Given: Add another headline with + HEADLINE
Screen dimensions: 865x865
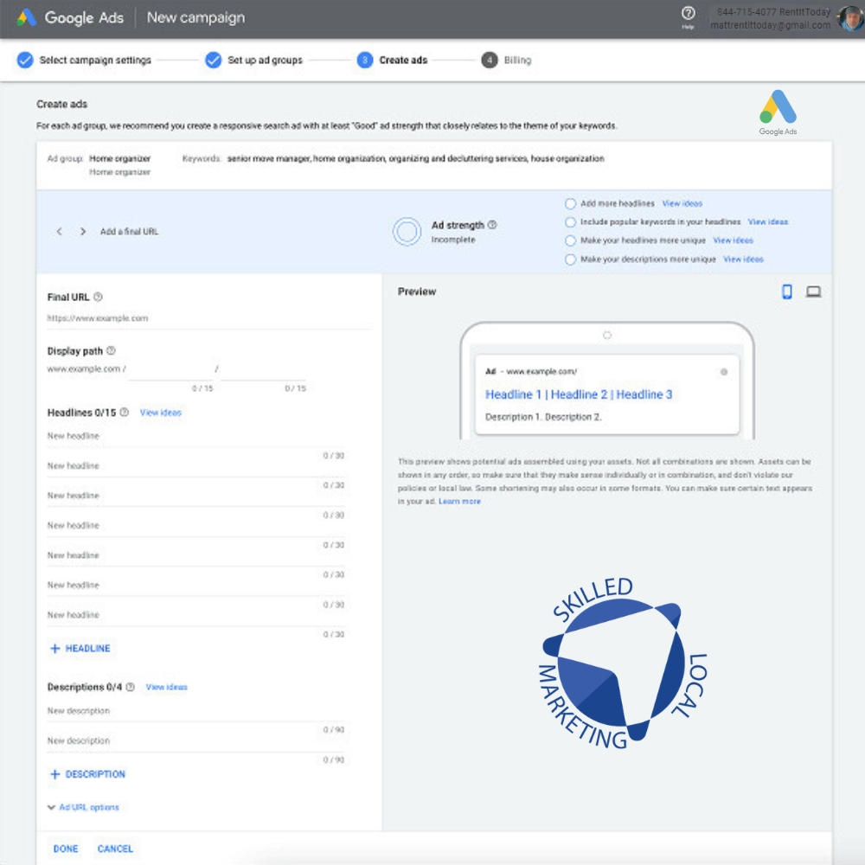Looking at the screenshot, I should click(80, 648).
